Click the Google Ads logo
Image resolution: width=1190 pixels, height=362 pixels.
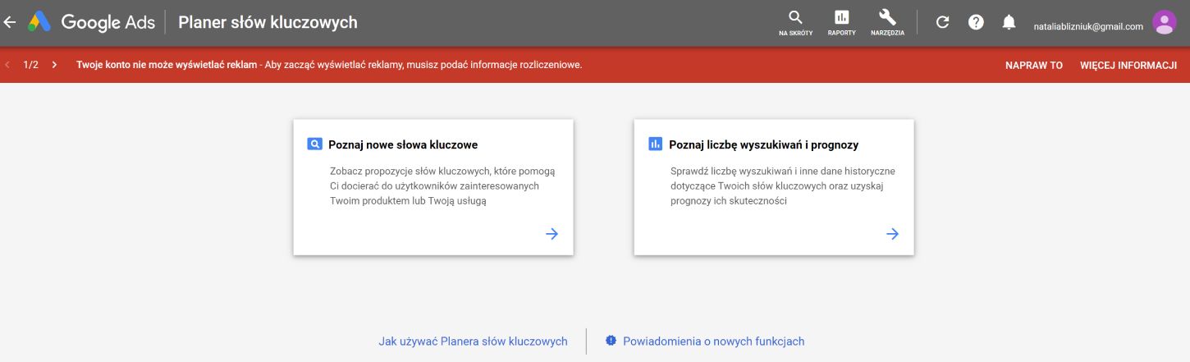[39, 22]
